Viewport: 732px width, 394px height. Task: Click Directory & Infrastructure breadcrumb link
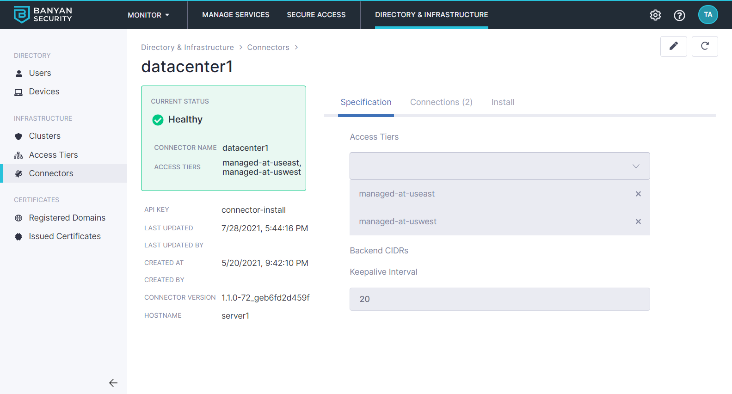pos(187,47)
